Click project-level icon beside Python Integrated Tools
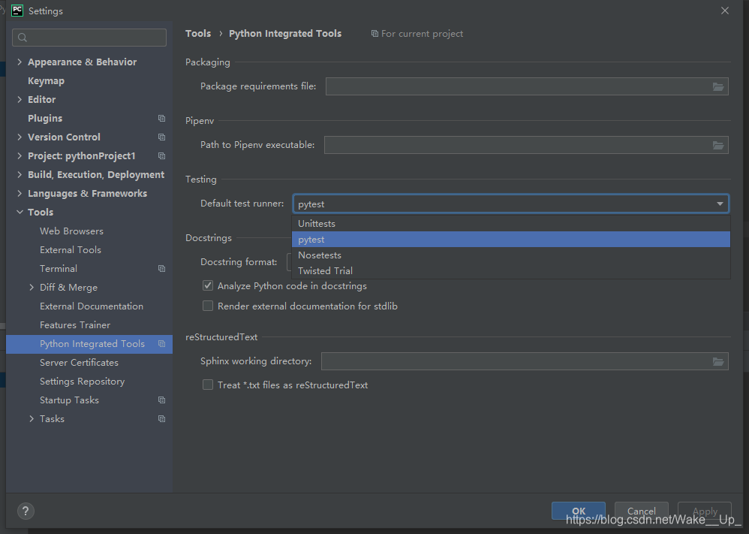The width and height of the screenshot is (749, 534). coord(162,344)
